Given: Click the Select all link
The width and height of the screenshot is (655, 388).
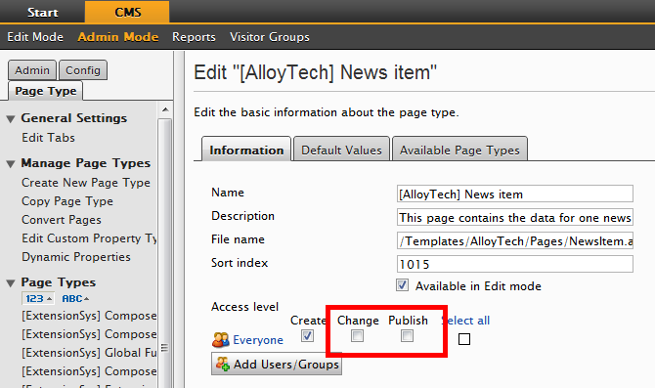Looking at the screenshot, I should pos(465,321).
